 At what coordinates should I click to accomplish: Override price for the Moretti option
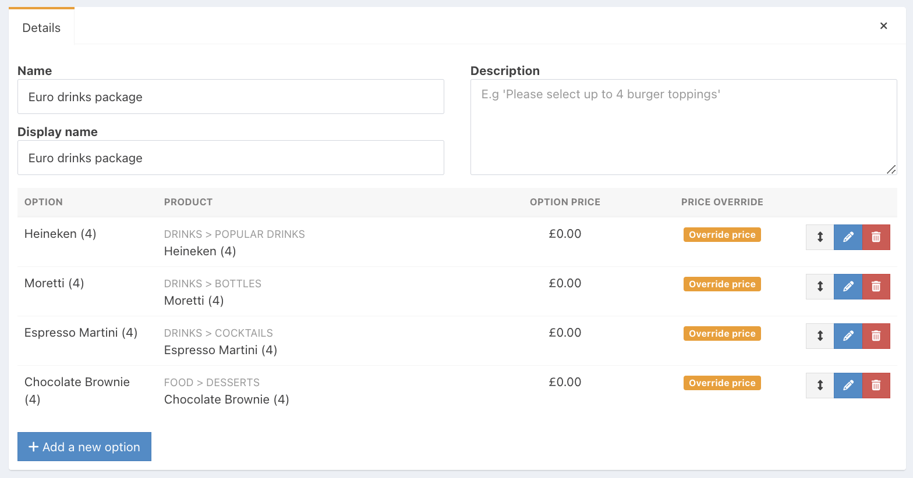coord(722,284)
